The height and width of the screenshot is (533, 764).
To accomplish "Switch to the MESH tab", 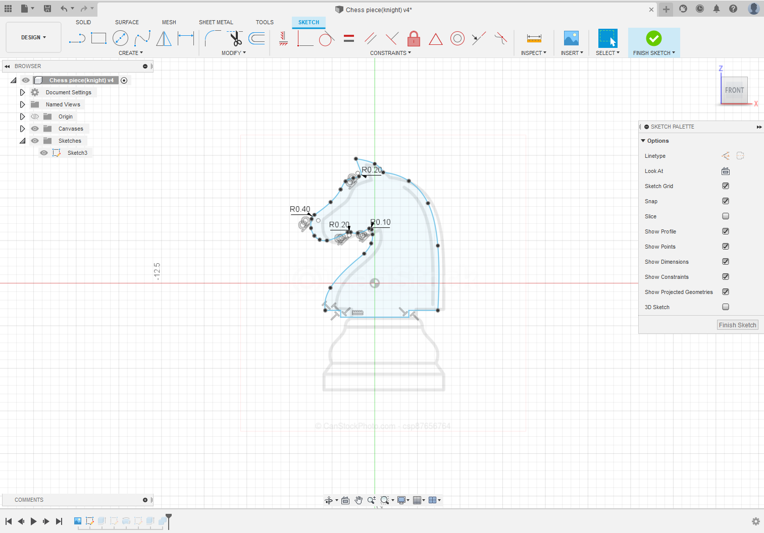I will [x=169, y=22].
